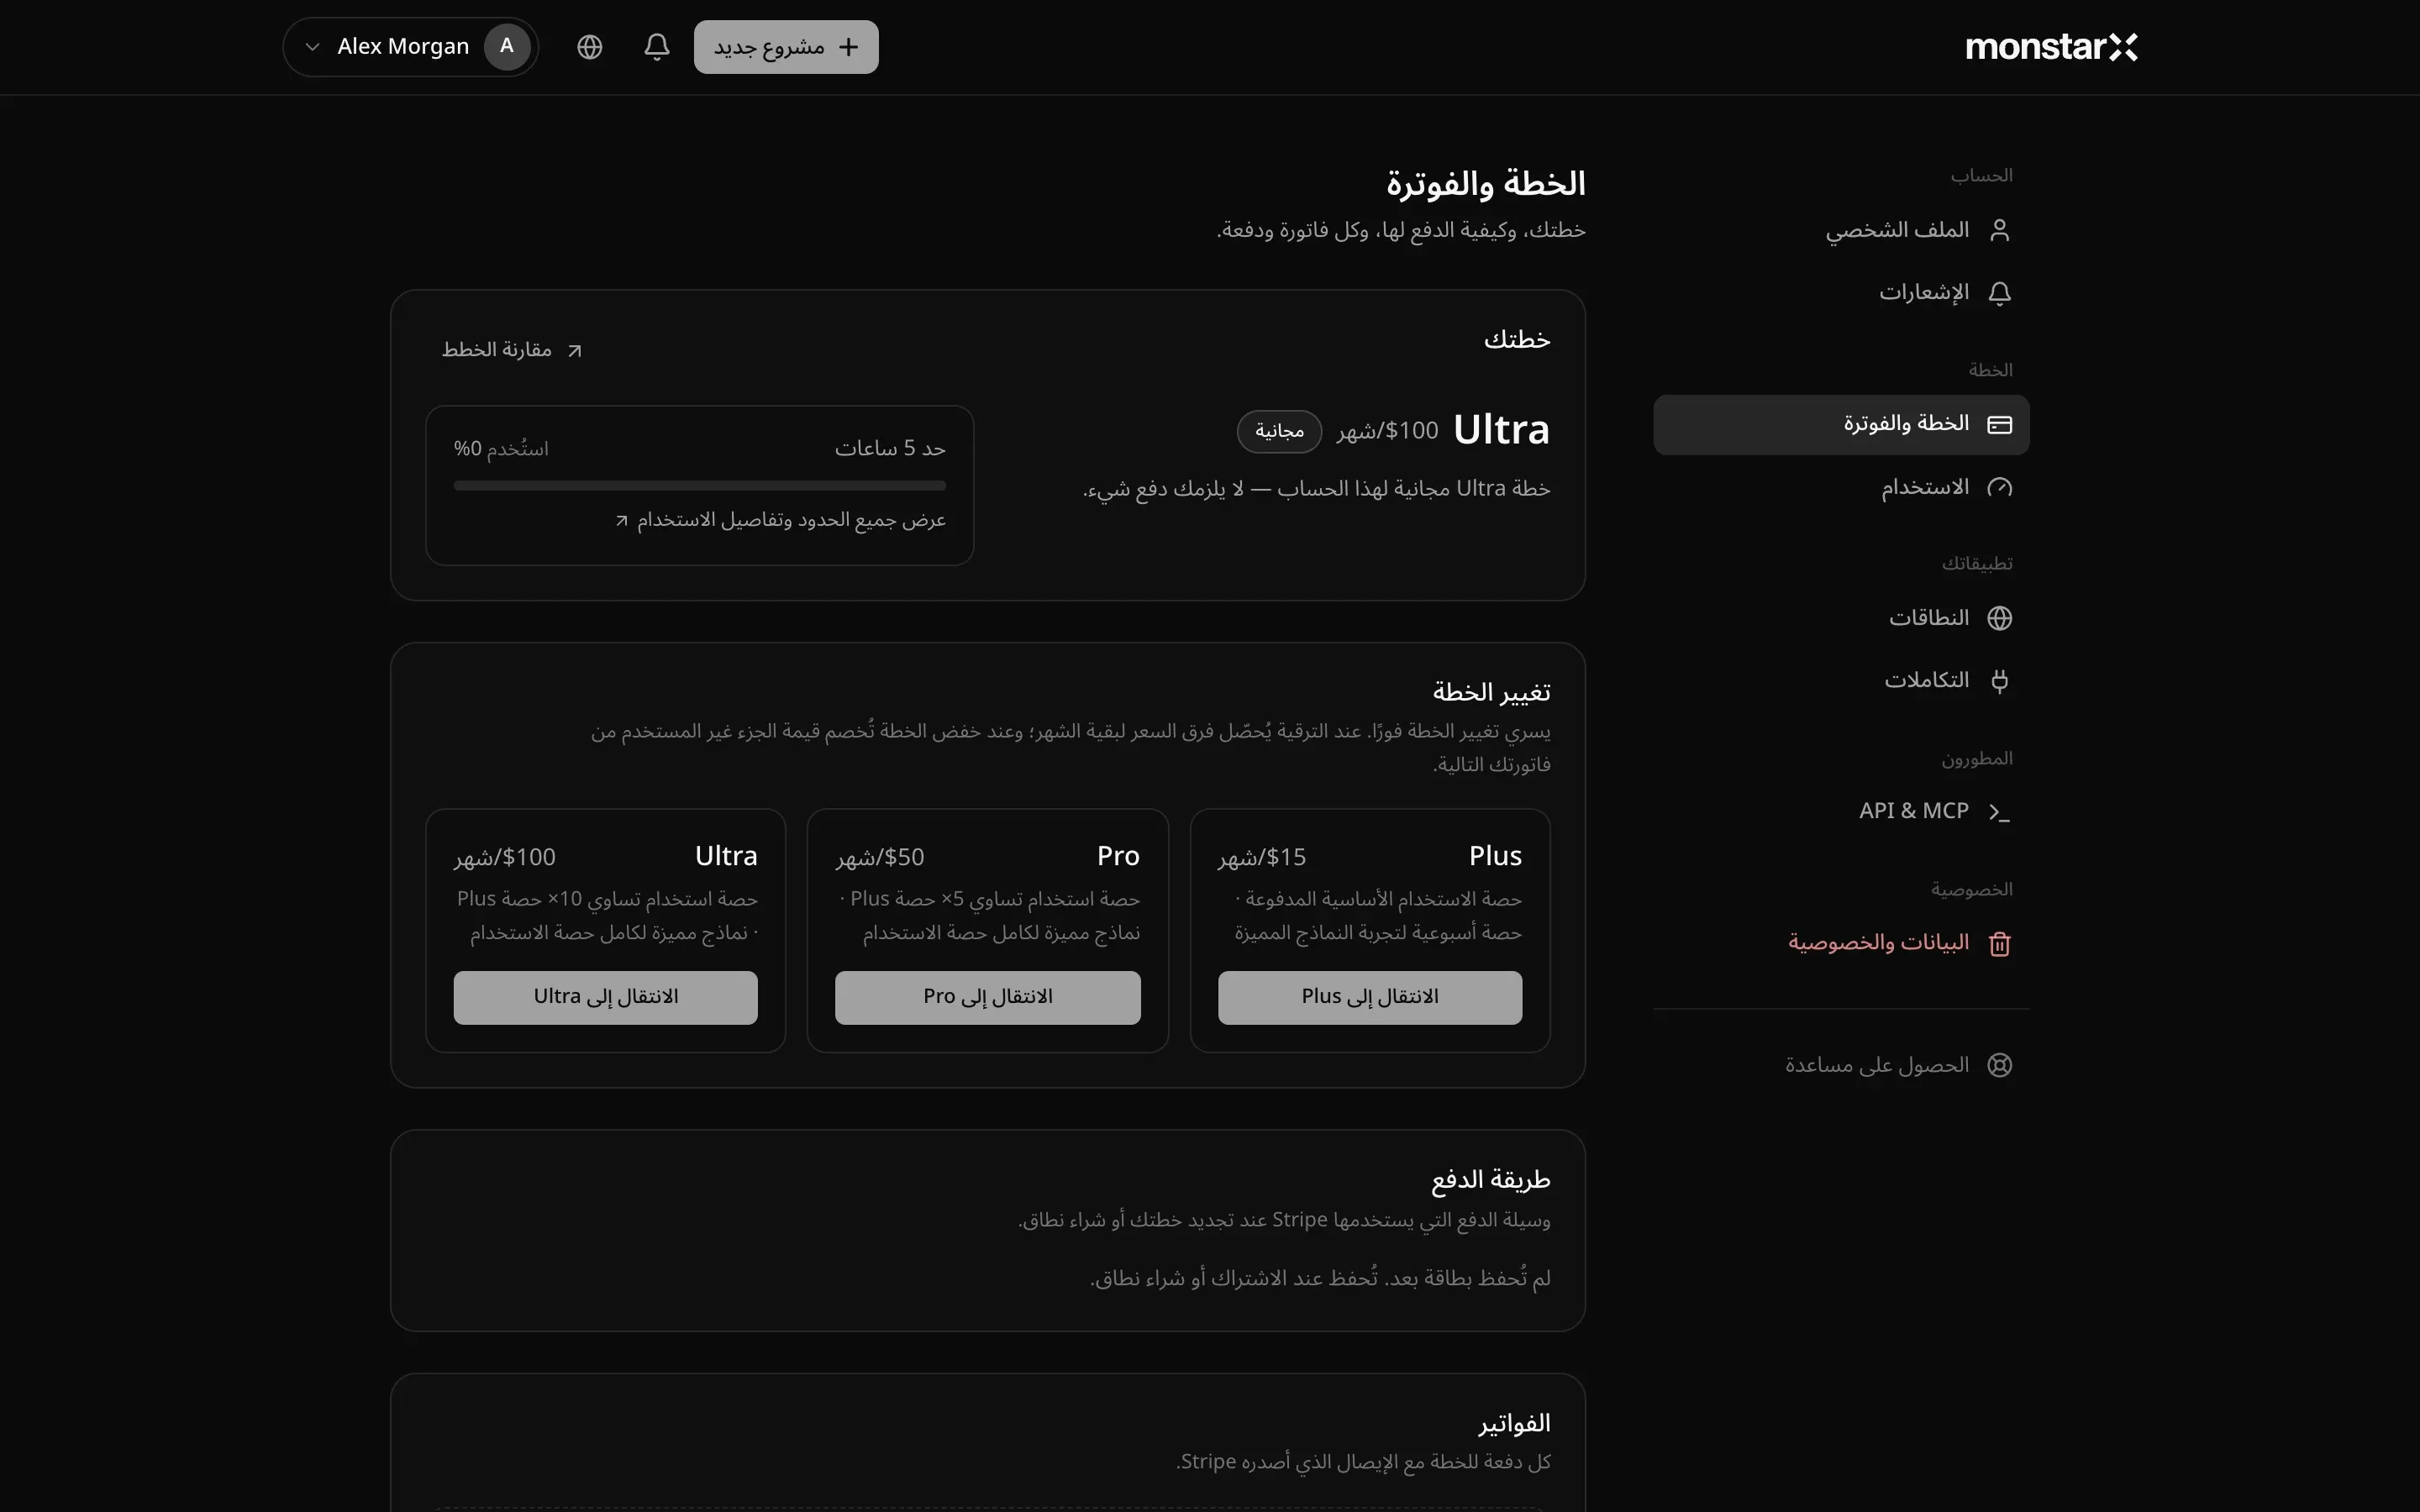Click the $50/شهر price on Pro card
Screen dimensions: 2420x1512
point(880,857)
